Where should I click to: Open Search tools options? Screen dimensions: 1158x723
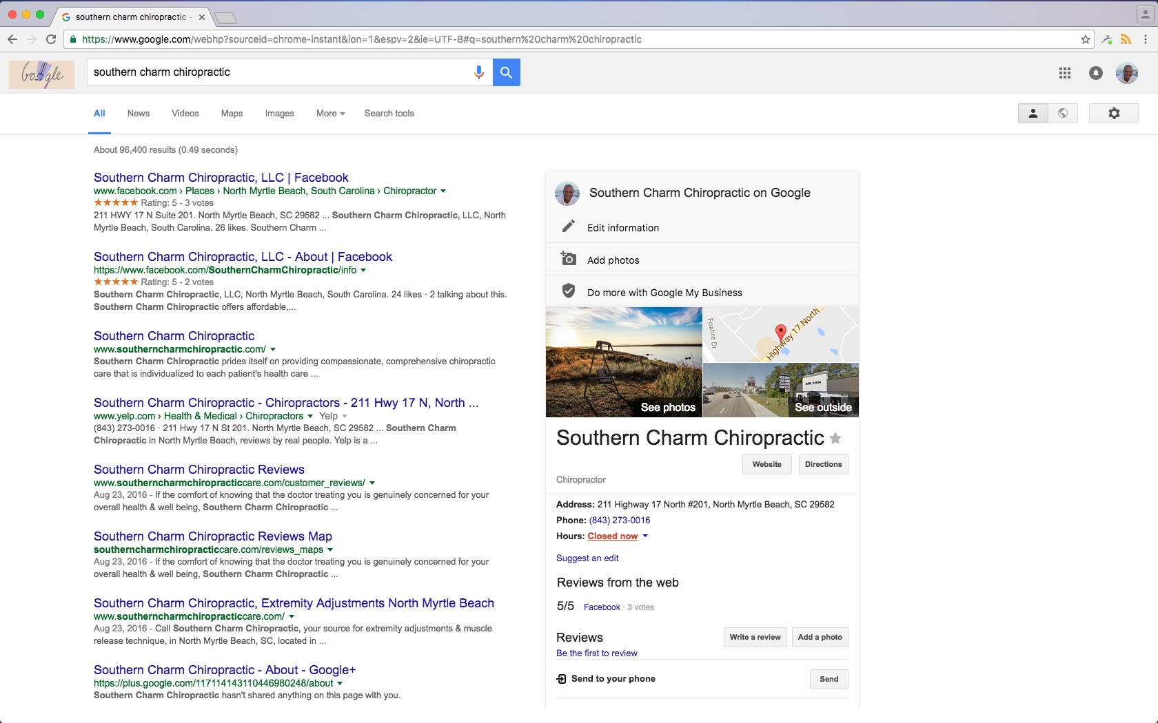coord(389,114)
